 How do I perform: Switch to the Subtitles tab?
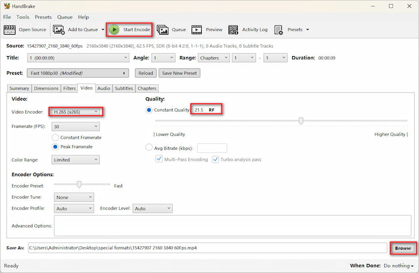click(x=124, y=88)
